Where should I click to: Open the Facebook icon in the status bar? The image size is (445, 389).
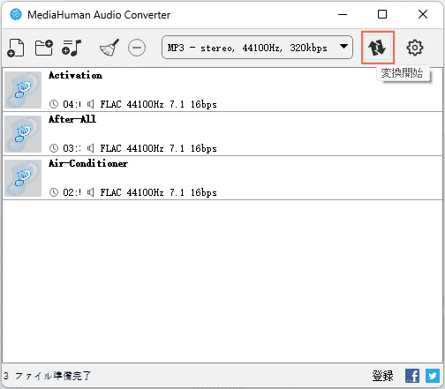[412, 376]
